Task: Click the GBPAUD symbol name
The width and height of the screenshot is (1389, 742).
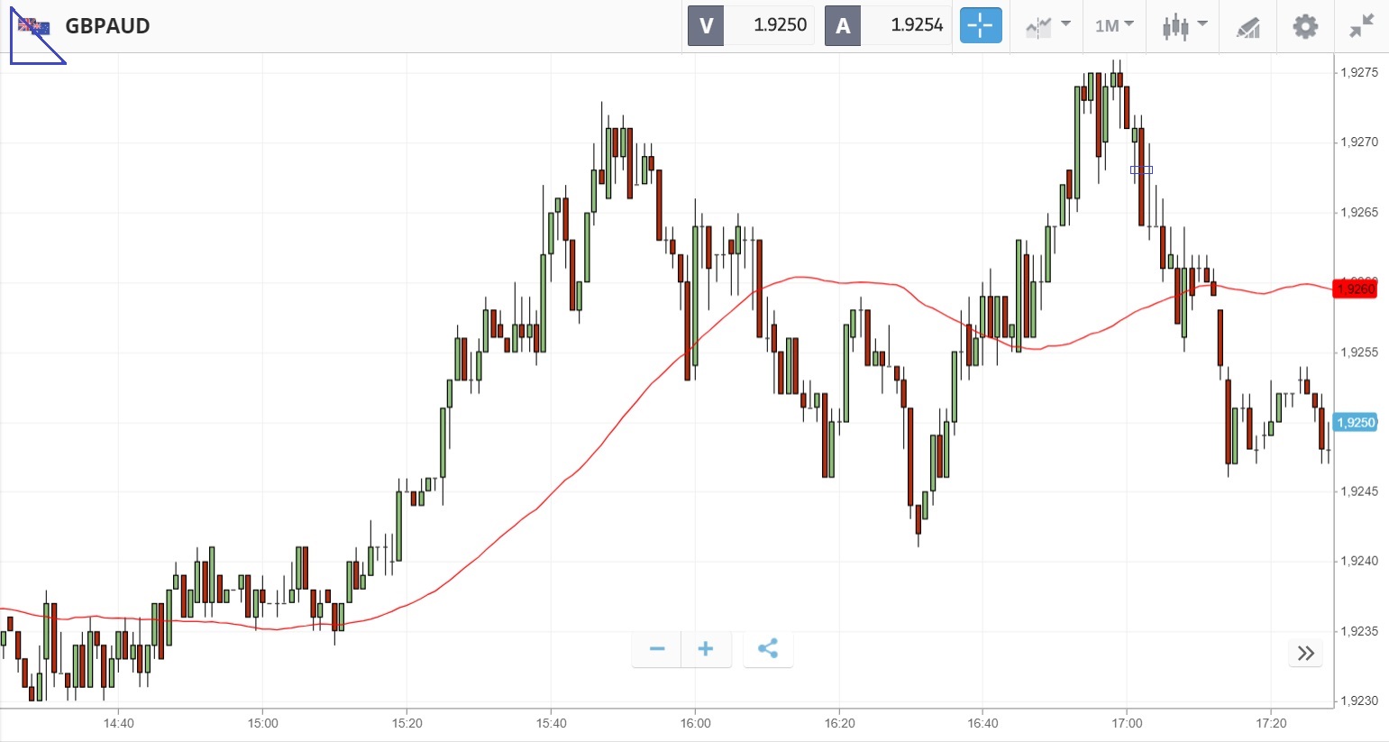Action: 107,26
